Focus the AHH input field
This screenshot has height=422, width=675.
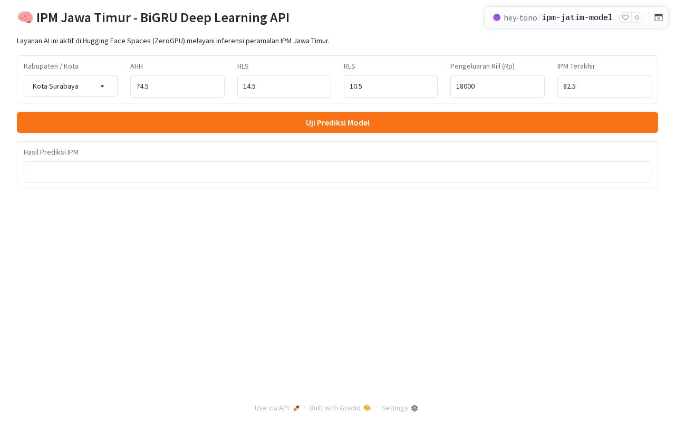click(177, 87)
